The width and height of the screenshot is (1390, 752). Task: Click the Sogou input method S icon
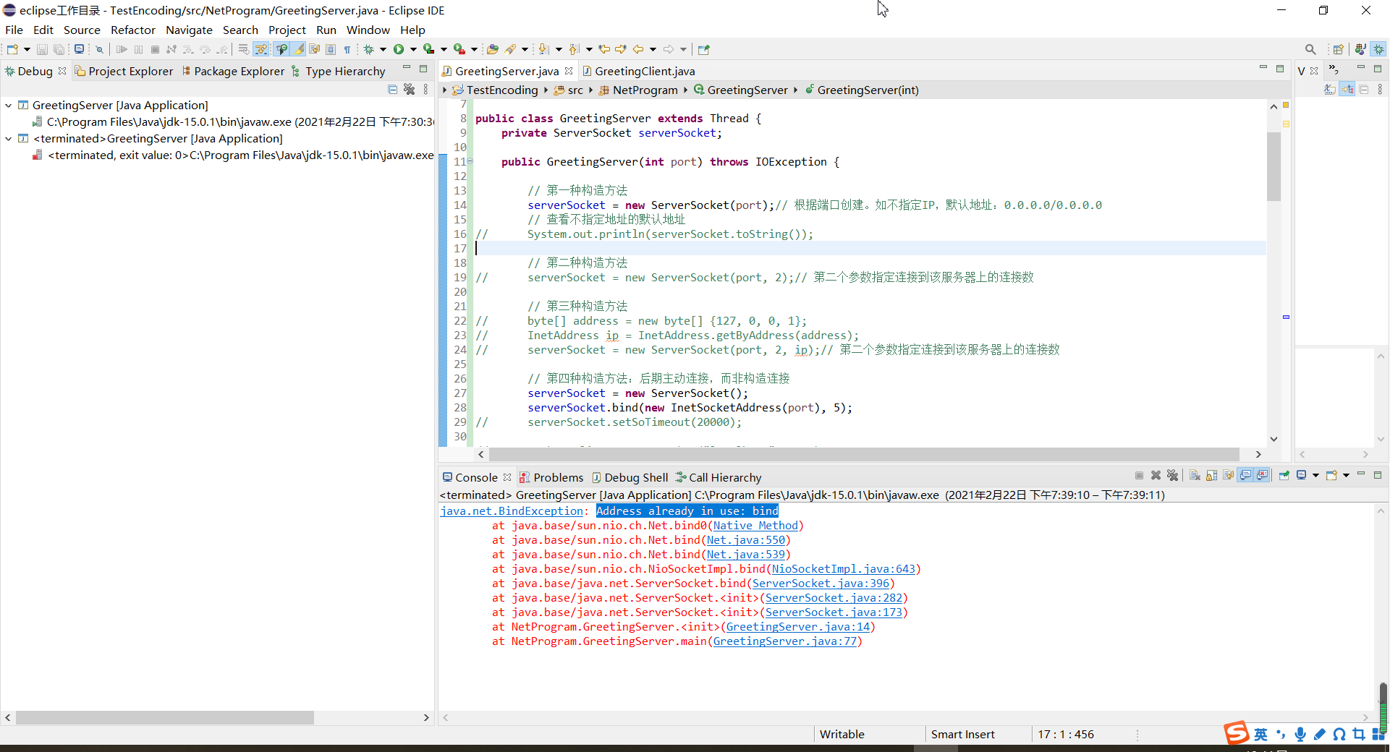pyautogui.click(x=1237, y=732)
